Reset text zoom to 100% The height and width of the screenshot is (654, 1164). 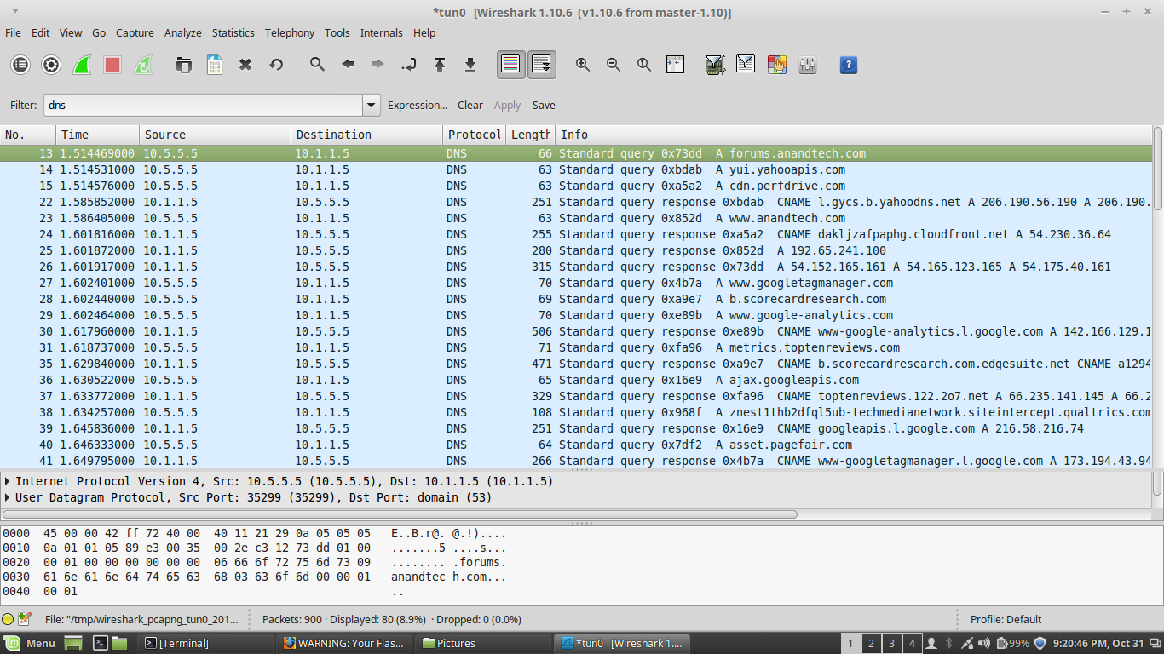[644, 65]
